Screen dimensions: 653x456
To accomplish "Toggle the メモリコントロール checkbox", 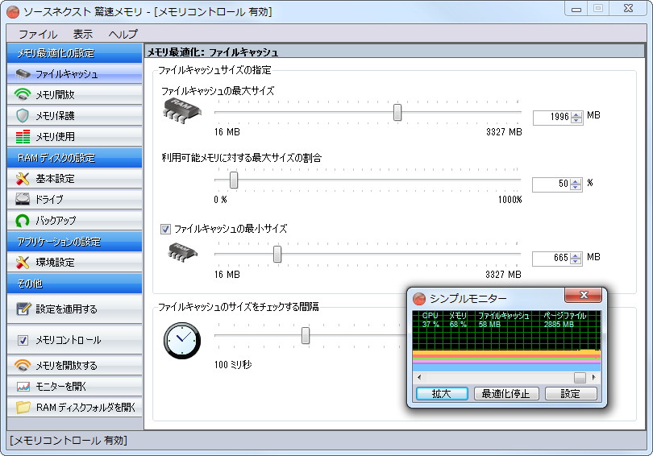I will 23,340.
